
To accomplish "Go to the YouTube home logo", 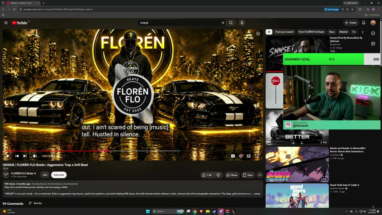I will 20,23.
